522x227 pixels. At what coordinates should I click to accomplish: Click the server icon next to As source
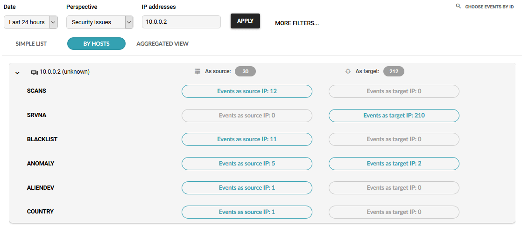click(198, 72)
